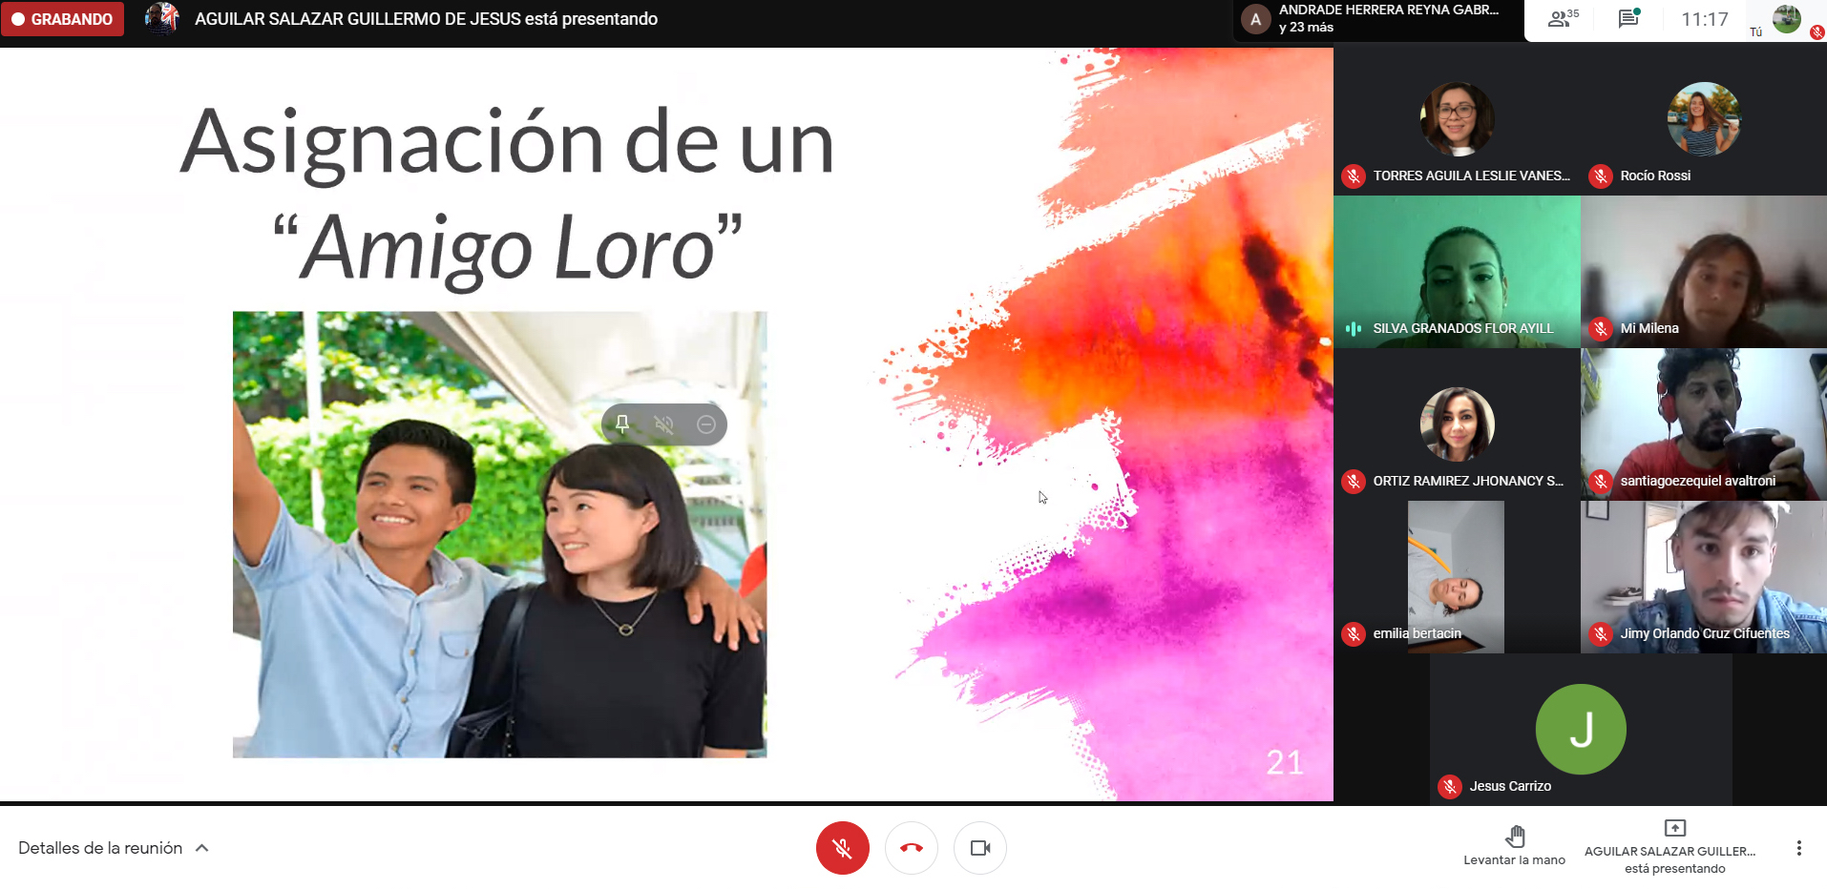Click muted mic icon beside TORRES AGUILA
Viewport: 1827px width, 889px height.
pyautogui.click(x=1354, y=176)
